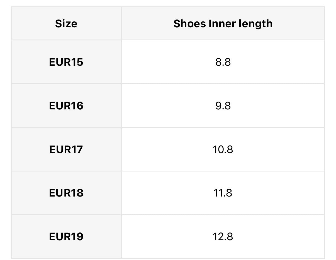The height and width of the screenshot is (260, 336).
Task: Click the 9.8 length value
Action: coord(223,106)
